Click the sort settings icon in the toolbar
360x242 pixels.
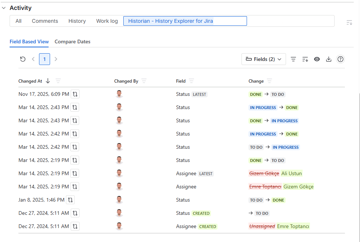pos(305,59)
